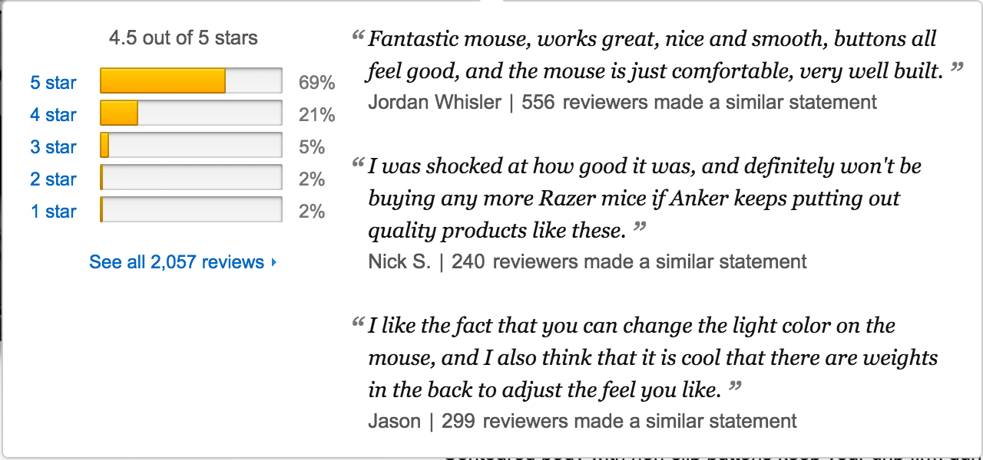Screen dimensions: 983x460
Task: Open the 1 star reviews link
Action: click(54, 211)
